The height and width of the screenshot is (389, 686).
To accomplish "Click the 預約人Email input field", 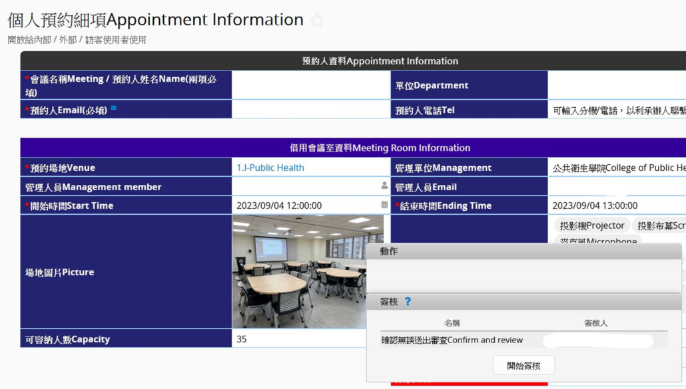I will pos(311,110).
